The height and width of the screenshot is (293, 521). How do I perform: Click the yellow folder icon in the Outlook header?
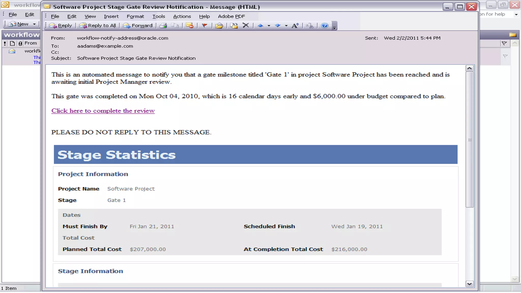(513, 35)
